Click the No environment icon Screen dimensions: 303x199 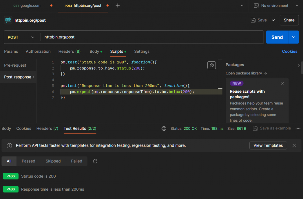pyautogui.click(x=256, y=6)
